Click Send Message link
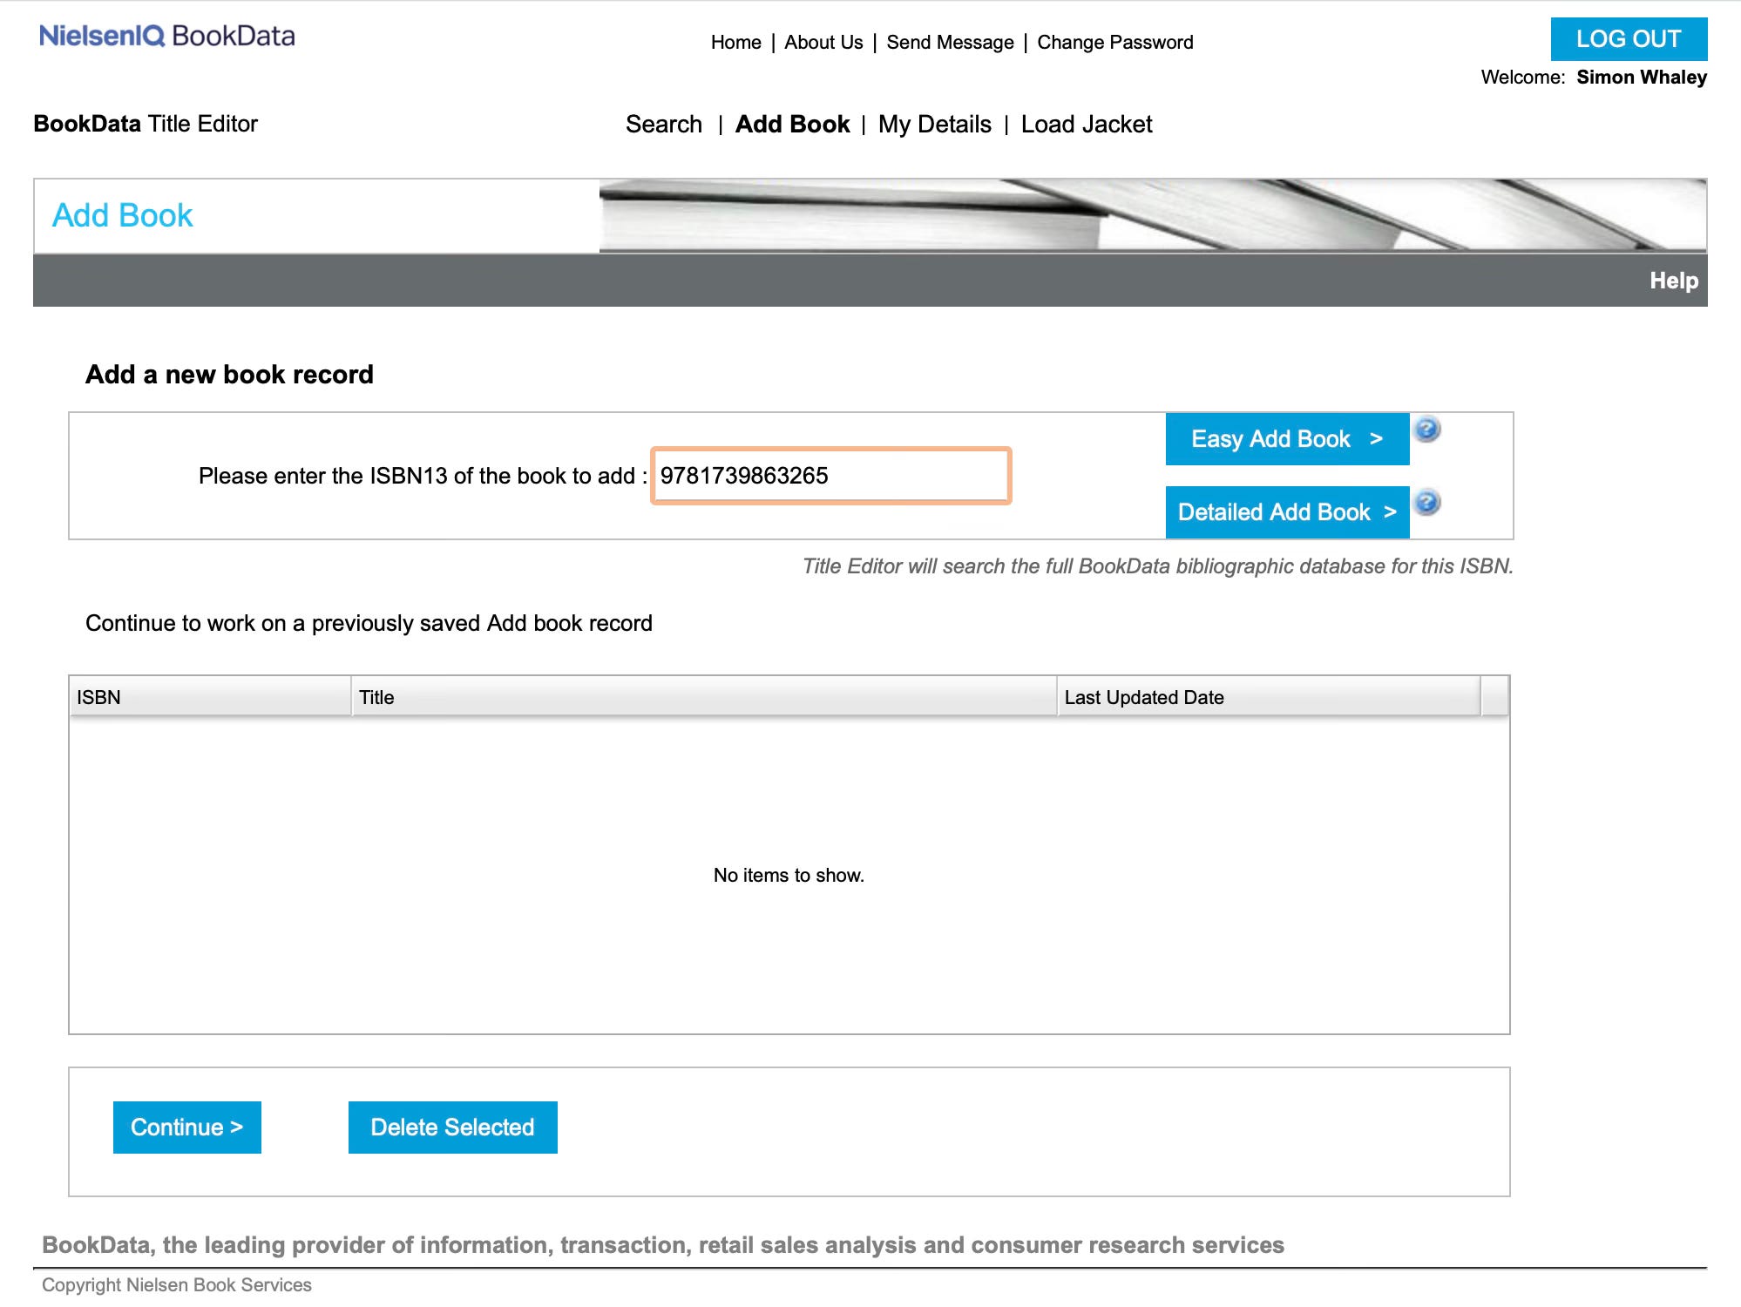1741x1307 pixels. 950,43
